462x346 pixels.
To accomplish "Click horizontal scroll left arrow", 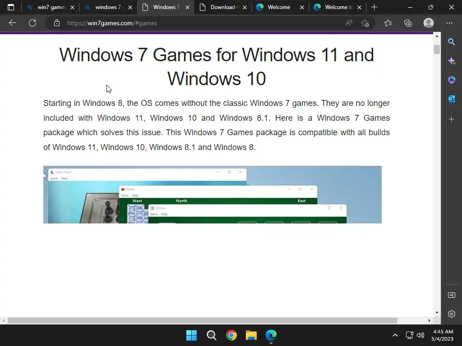I will [x=3, y=320].
